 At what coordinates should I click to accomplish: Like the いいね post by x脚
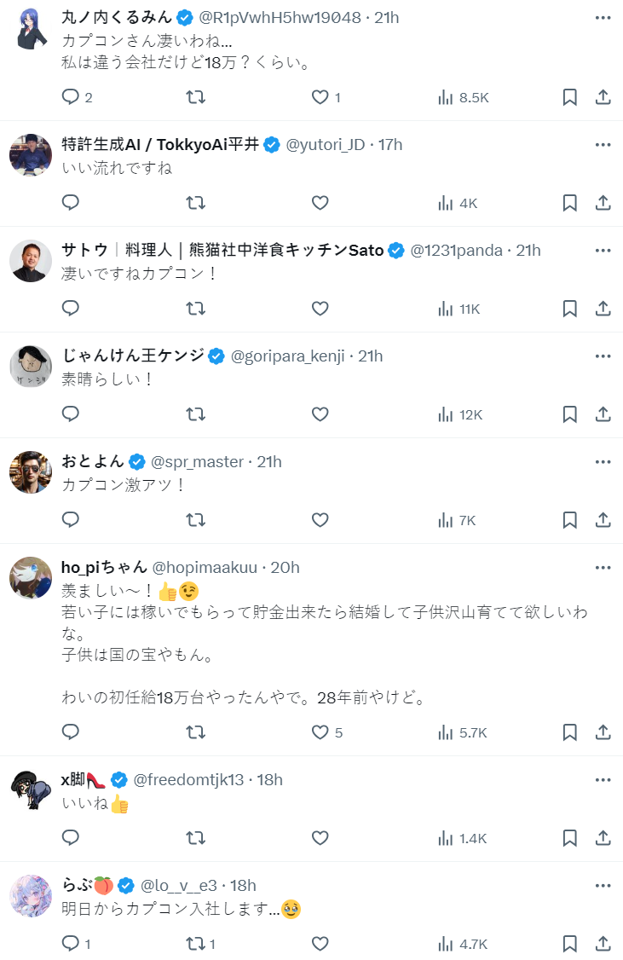(x=320, y=838)
